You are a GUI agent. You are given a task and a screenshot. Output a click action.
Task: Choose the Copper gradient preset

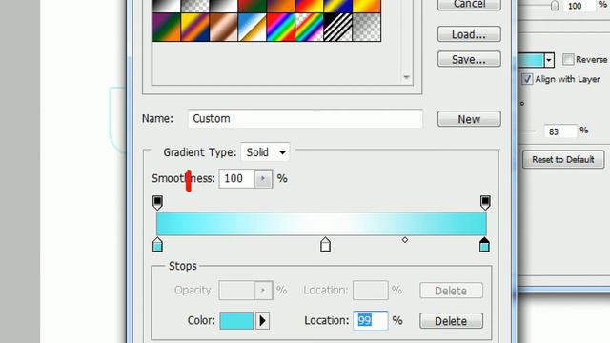click(x=224, y=28)
